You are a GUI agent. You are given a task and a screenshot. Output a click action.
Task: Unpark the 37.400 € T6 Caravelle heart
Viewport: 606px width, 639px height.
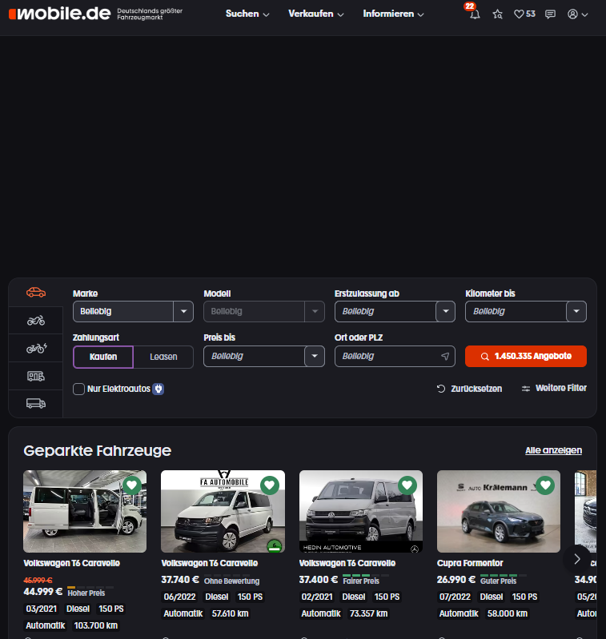(x=407, y=485)
